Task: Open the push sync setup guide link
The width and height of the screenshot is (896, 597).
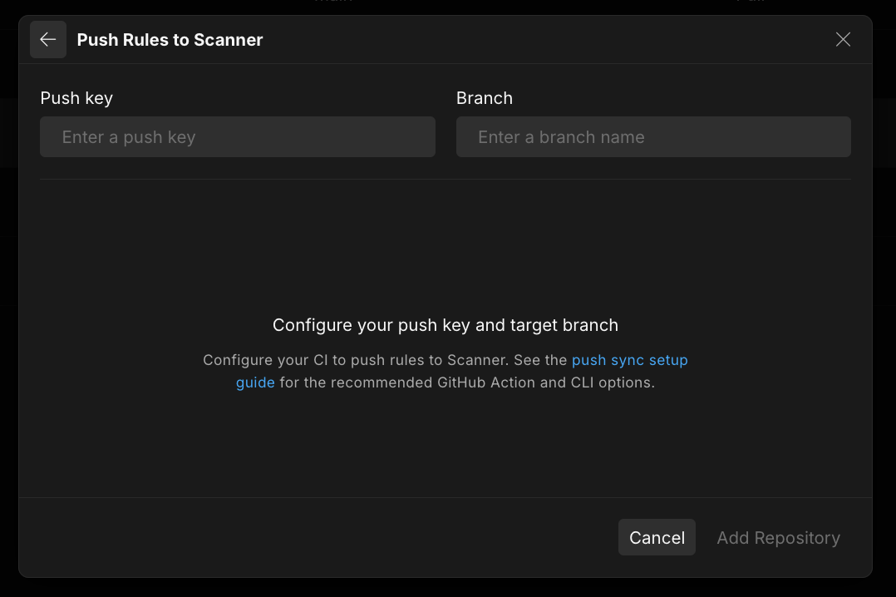Action: tap(630, 360)
